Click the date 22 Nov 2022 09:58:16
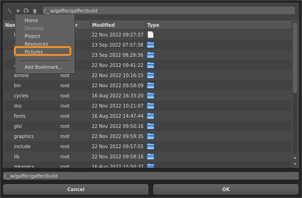Image resolution: width=302 pixels, height=198 pixels. pos(118,157)
